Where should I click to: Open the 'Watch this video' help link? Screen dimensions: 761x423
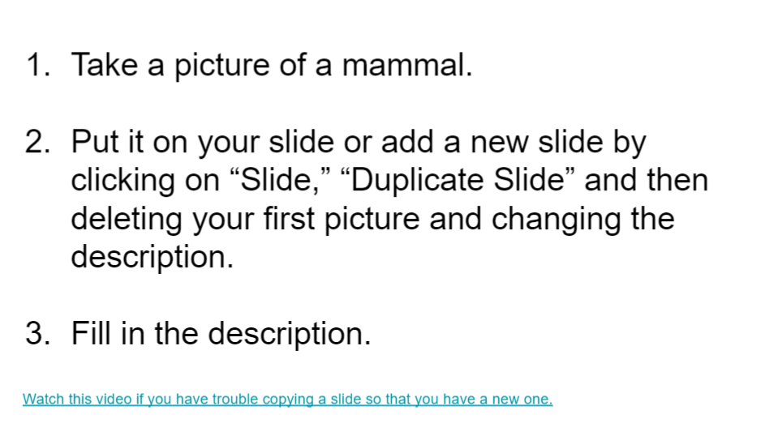(x=287, y=399)
